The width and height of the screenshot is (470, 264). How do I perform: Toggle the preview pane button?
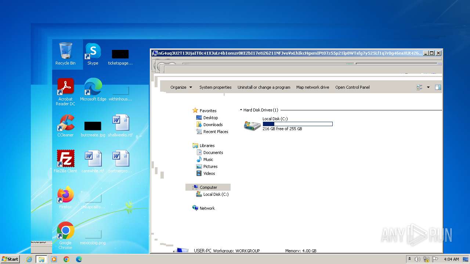tap(438, 87)
